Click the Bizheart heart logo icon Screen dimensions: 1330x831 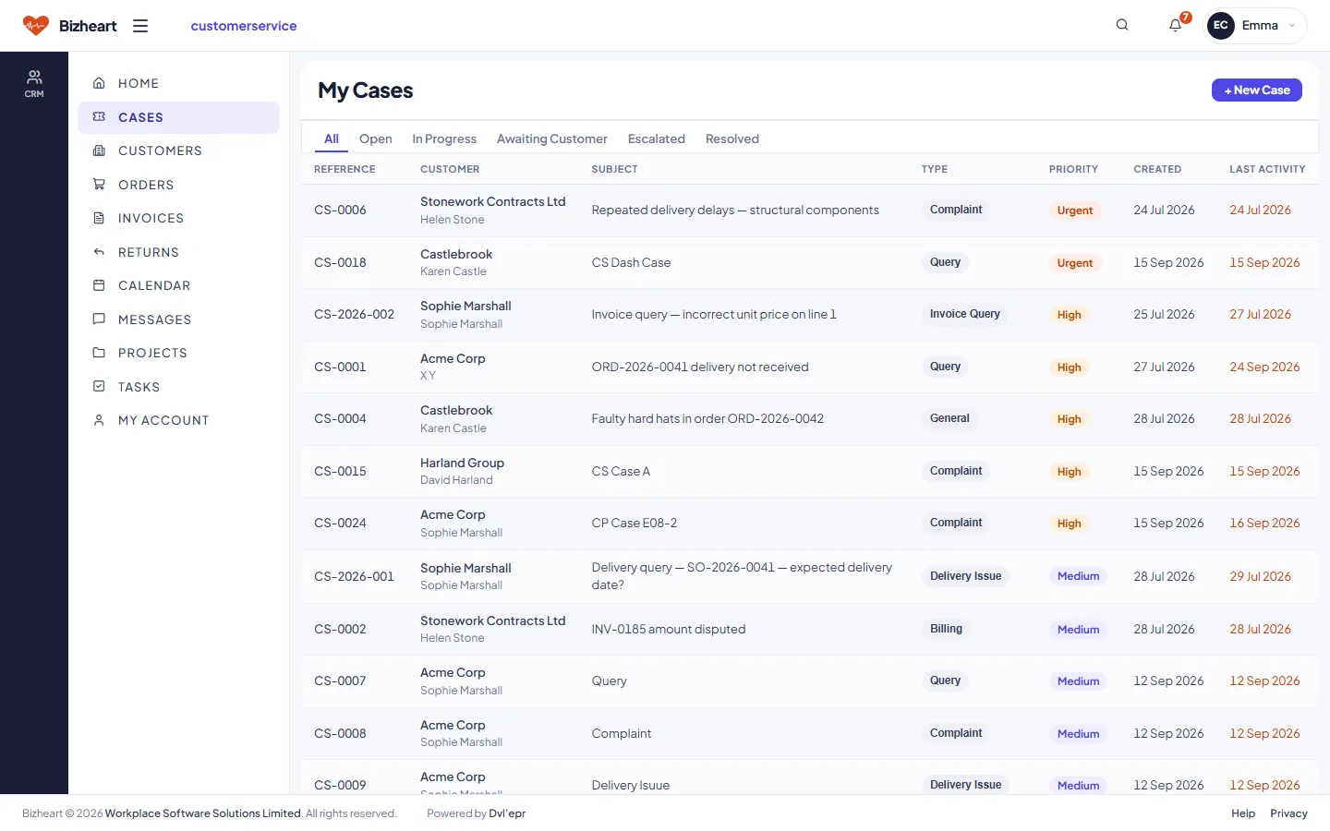coord(36,26)
